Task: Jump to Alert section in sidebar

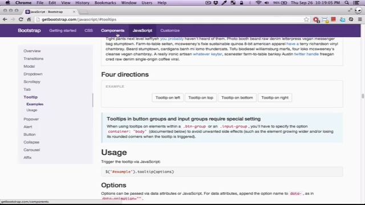Action: click(28, 126)
